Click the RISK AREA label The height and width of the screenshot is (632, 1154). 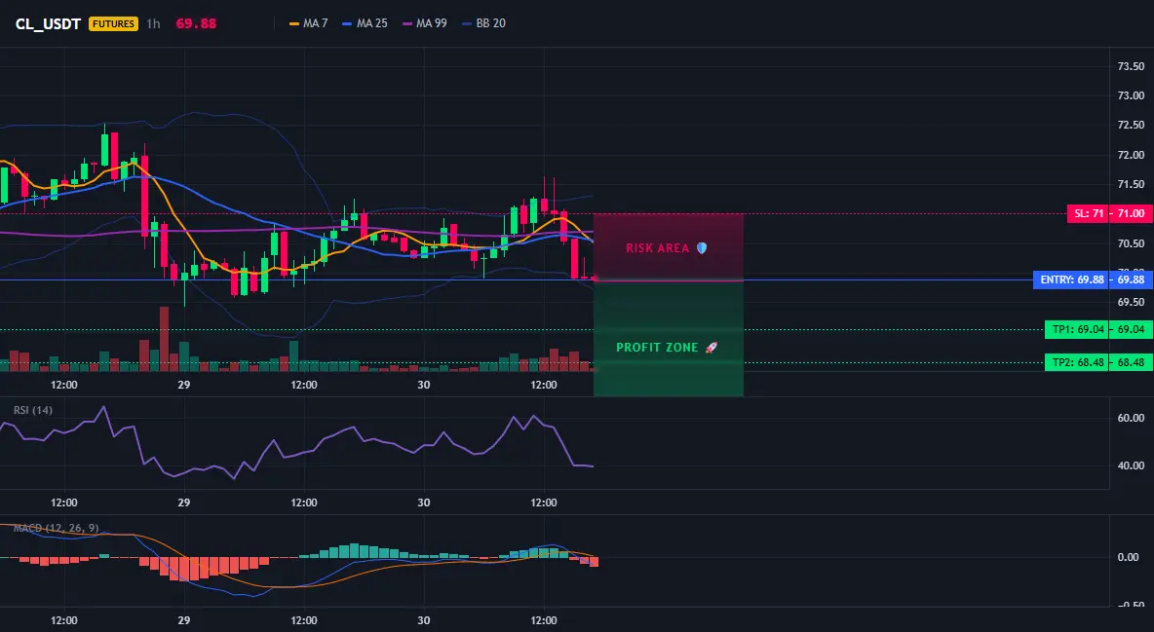click(657, 248)
